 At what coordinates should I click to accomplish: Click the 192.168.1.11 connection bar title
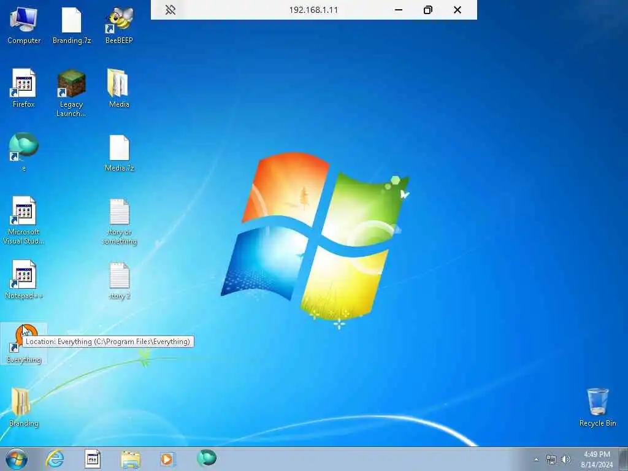tap(313, 10)
